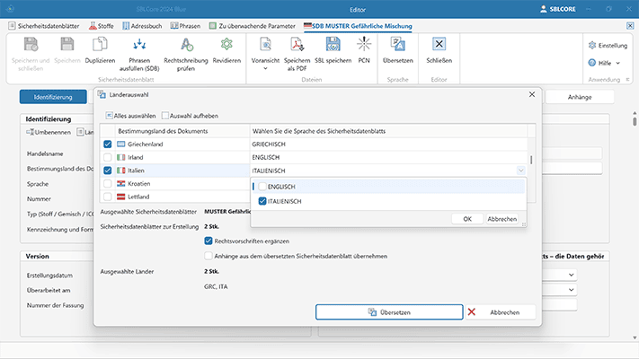This screenshot has height=359, width=639.
Task: Click Phrasen ausfüllen (SDB) icon
Action: pos(138,46)
